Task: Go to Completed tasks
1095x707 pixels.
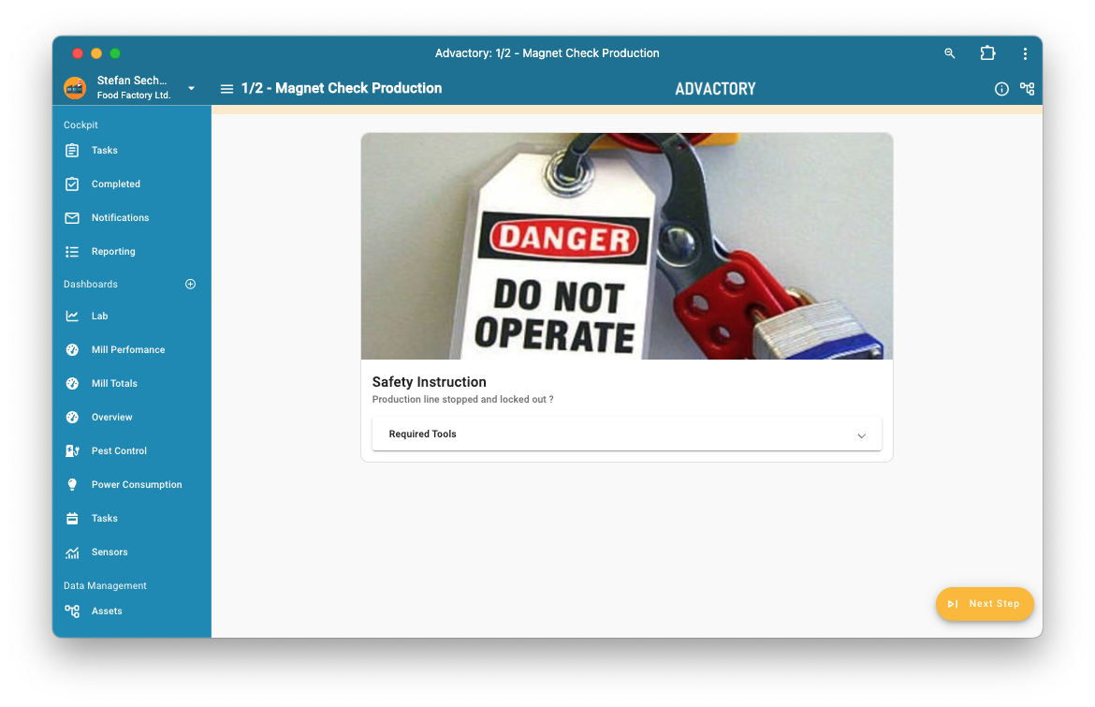Action: [115, 184]
